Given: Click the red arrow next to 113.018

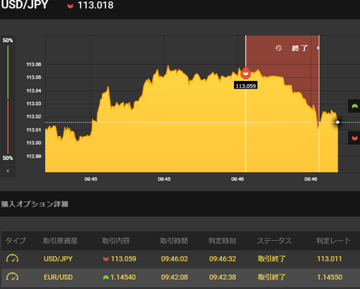Looking at the screenshot, I should tap(70, 6).
